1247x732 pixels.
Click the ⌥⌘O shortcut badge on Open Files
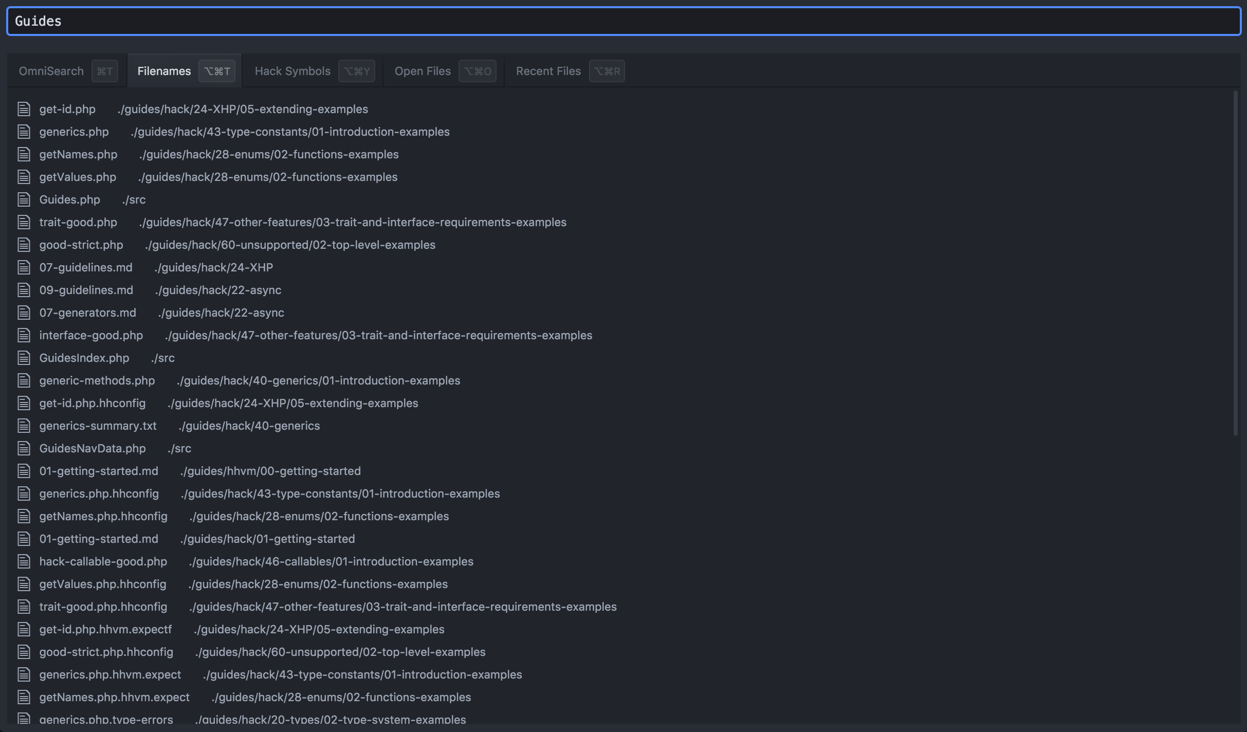(x=478, y=71)
